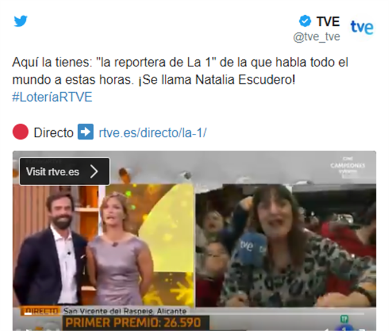Click the Twitter bird logo
Viewport: 389px width, 331px height.
[21, 21]
